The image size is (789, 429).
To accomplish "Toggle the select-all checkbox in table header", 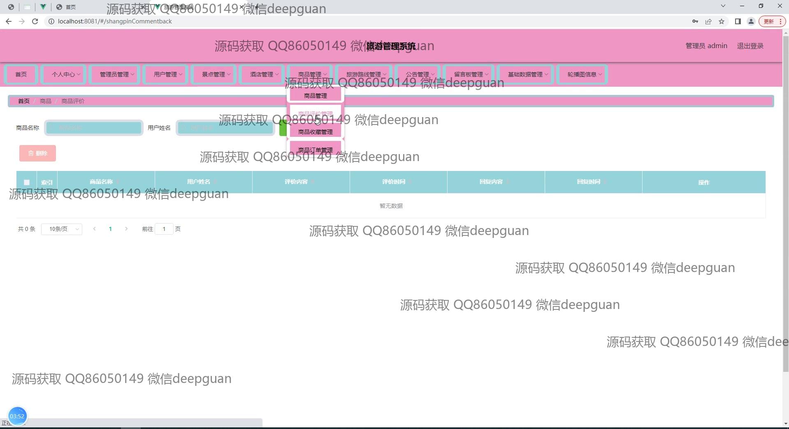I will point(26,182).
